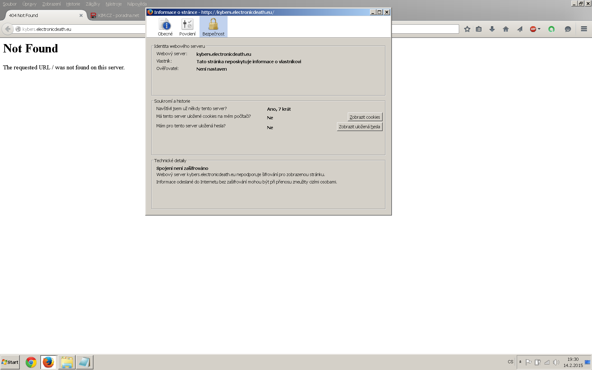Open the chat bubble toolbar icon
Viewport: 592px width, 370px height.
point(568,29)
